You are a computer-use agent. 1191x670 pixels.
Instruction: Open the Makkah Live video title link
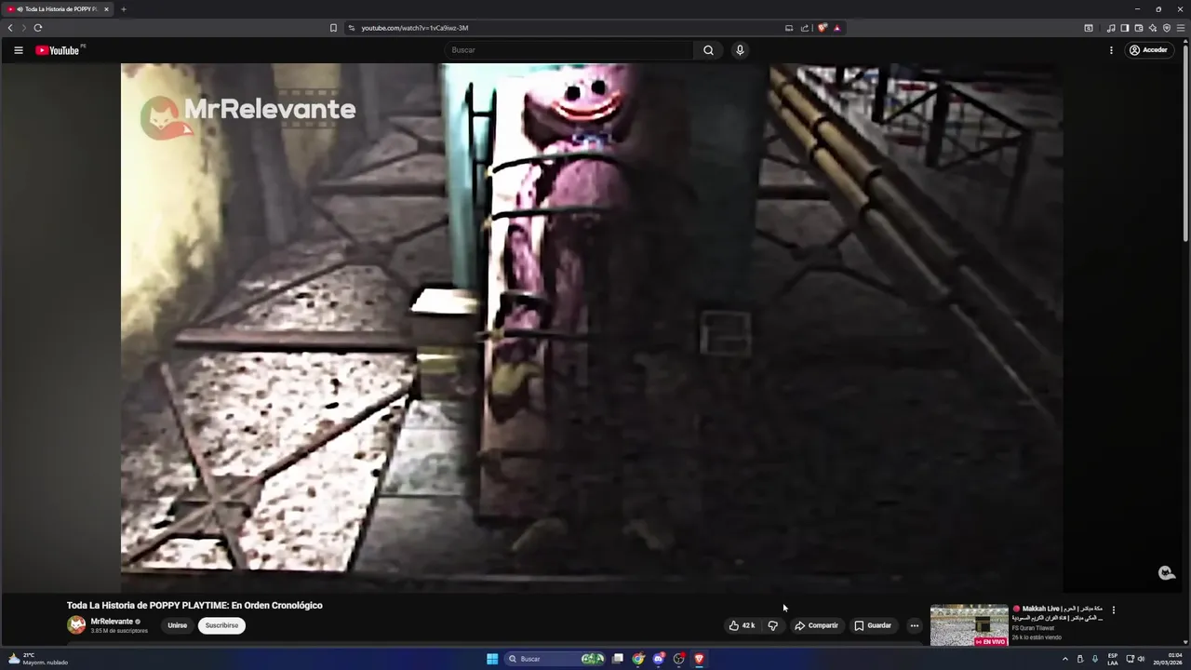1059,613
